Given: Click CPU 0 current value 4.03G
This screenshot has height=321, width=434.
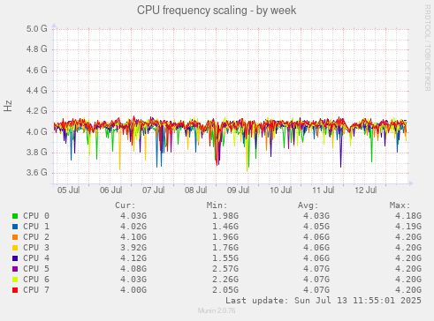Looking at the screenshot, I should 133,216.
